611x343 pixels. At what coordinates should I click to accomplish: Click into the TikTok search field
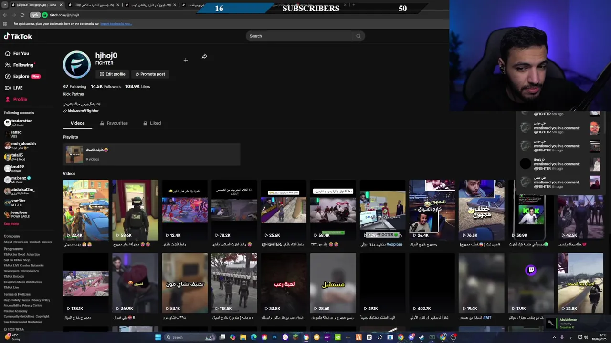300,36
